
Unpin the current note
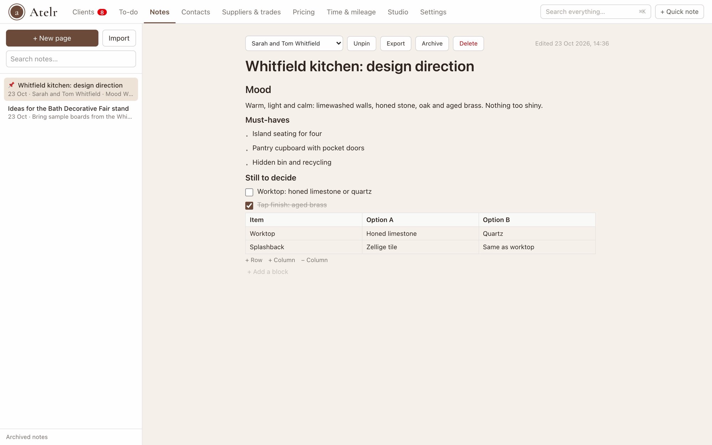[x=361, y=43]
